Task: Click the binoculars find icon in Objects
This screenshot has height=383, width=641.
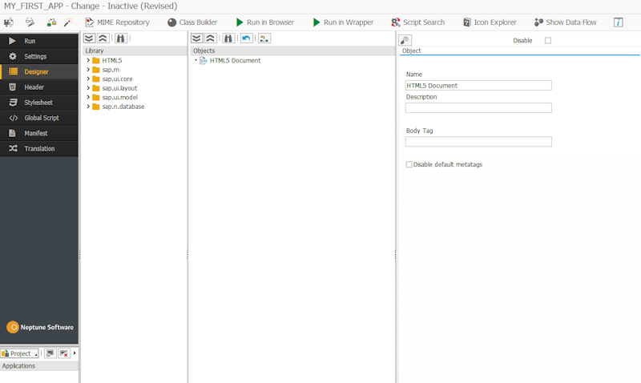Action: coord(228,38)
